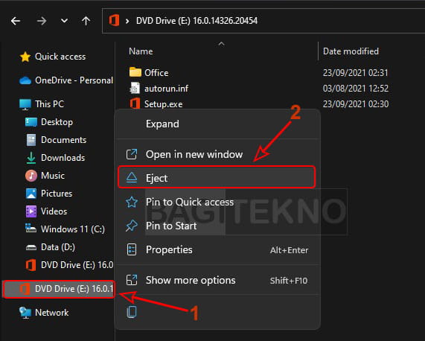425x341 pixels.
Task: Click the Music note icon
Action: point(31,176)
